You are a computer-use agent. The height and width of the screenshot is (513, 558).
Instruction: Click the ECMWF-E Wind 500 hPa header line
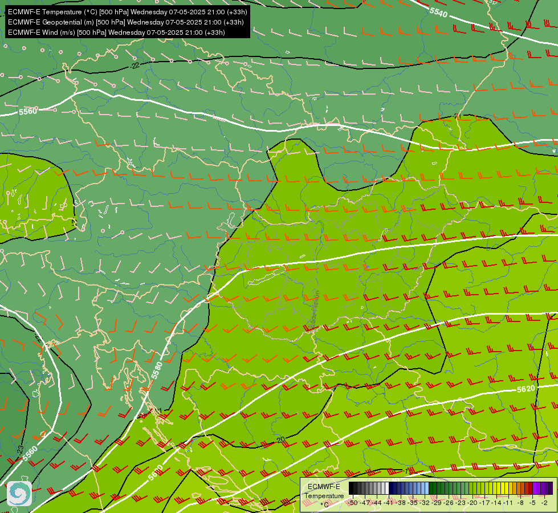point(116,32)
